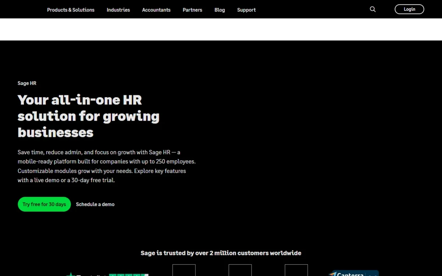The image size is (442, 276).
Task: Open the search magnifier icon
Action: [373, 9]
